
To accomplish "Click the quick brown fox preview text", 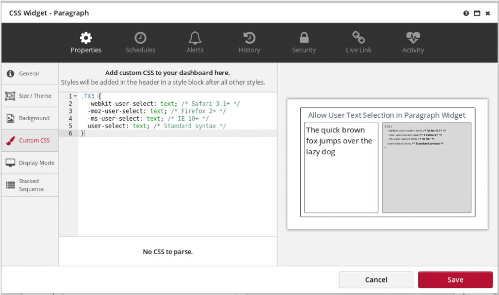I will coord(339,141).
